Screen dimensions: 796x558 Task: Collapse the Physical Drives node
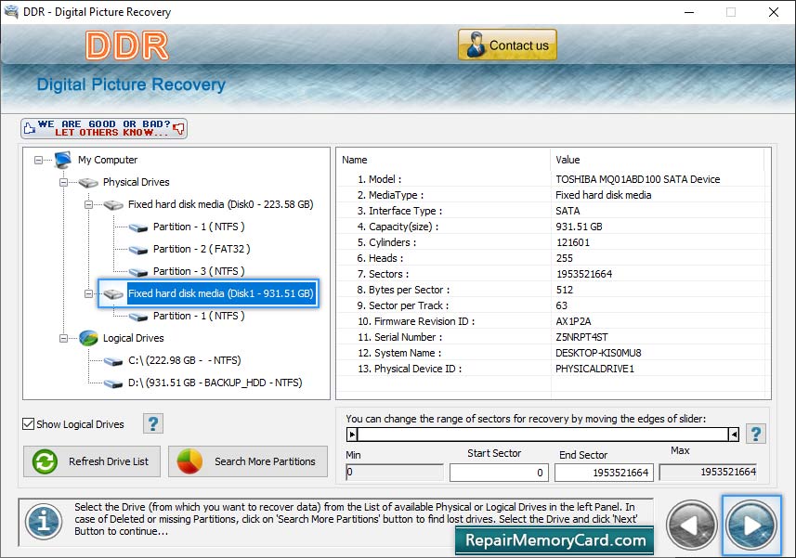pyautogui.click(x=63, y=182)
